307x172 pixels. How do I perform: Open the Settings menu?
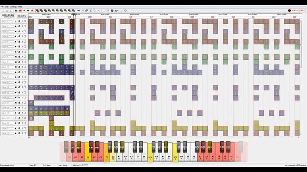13,7
